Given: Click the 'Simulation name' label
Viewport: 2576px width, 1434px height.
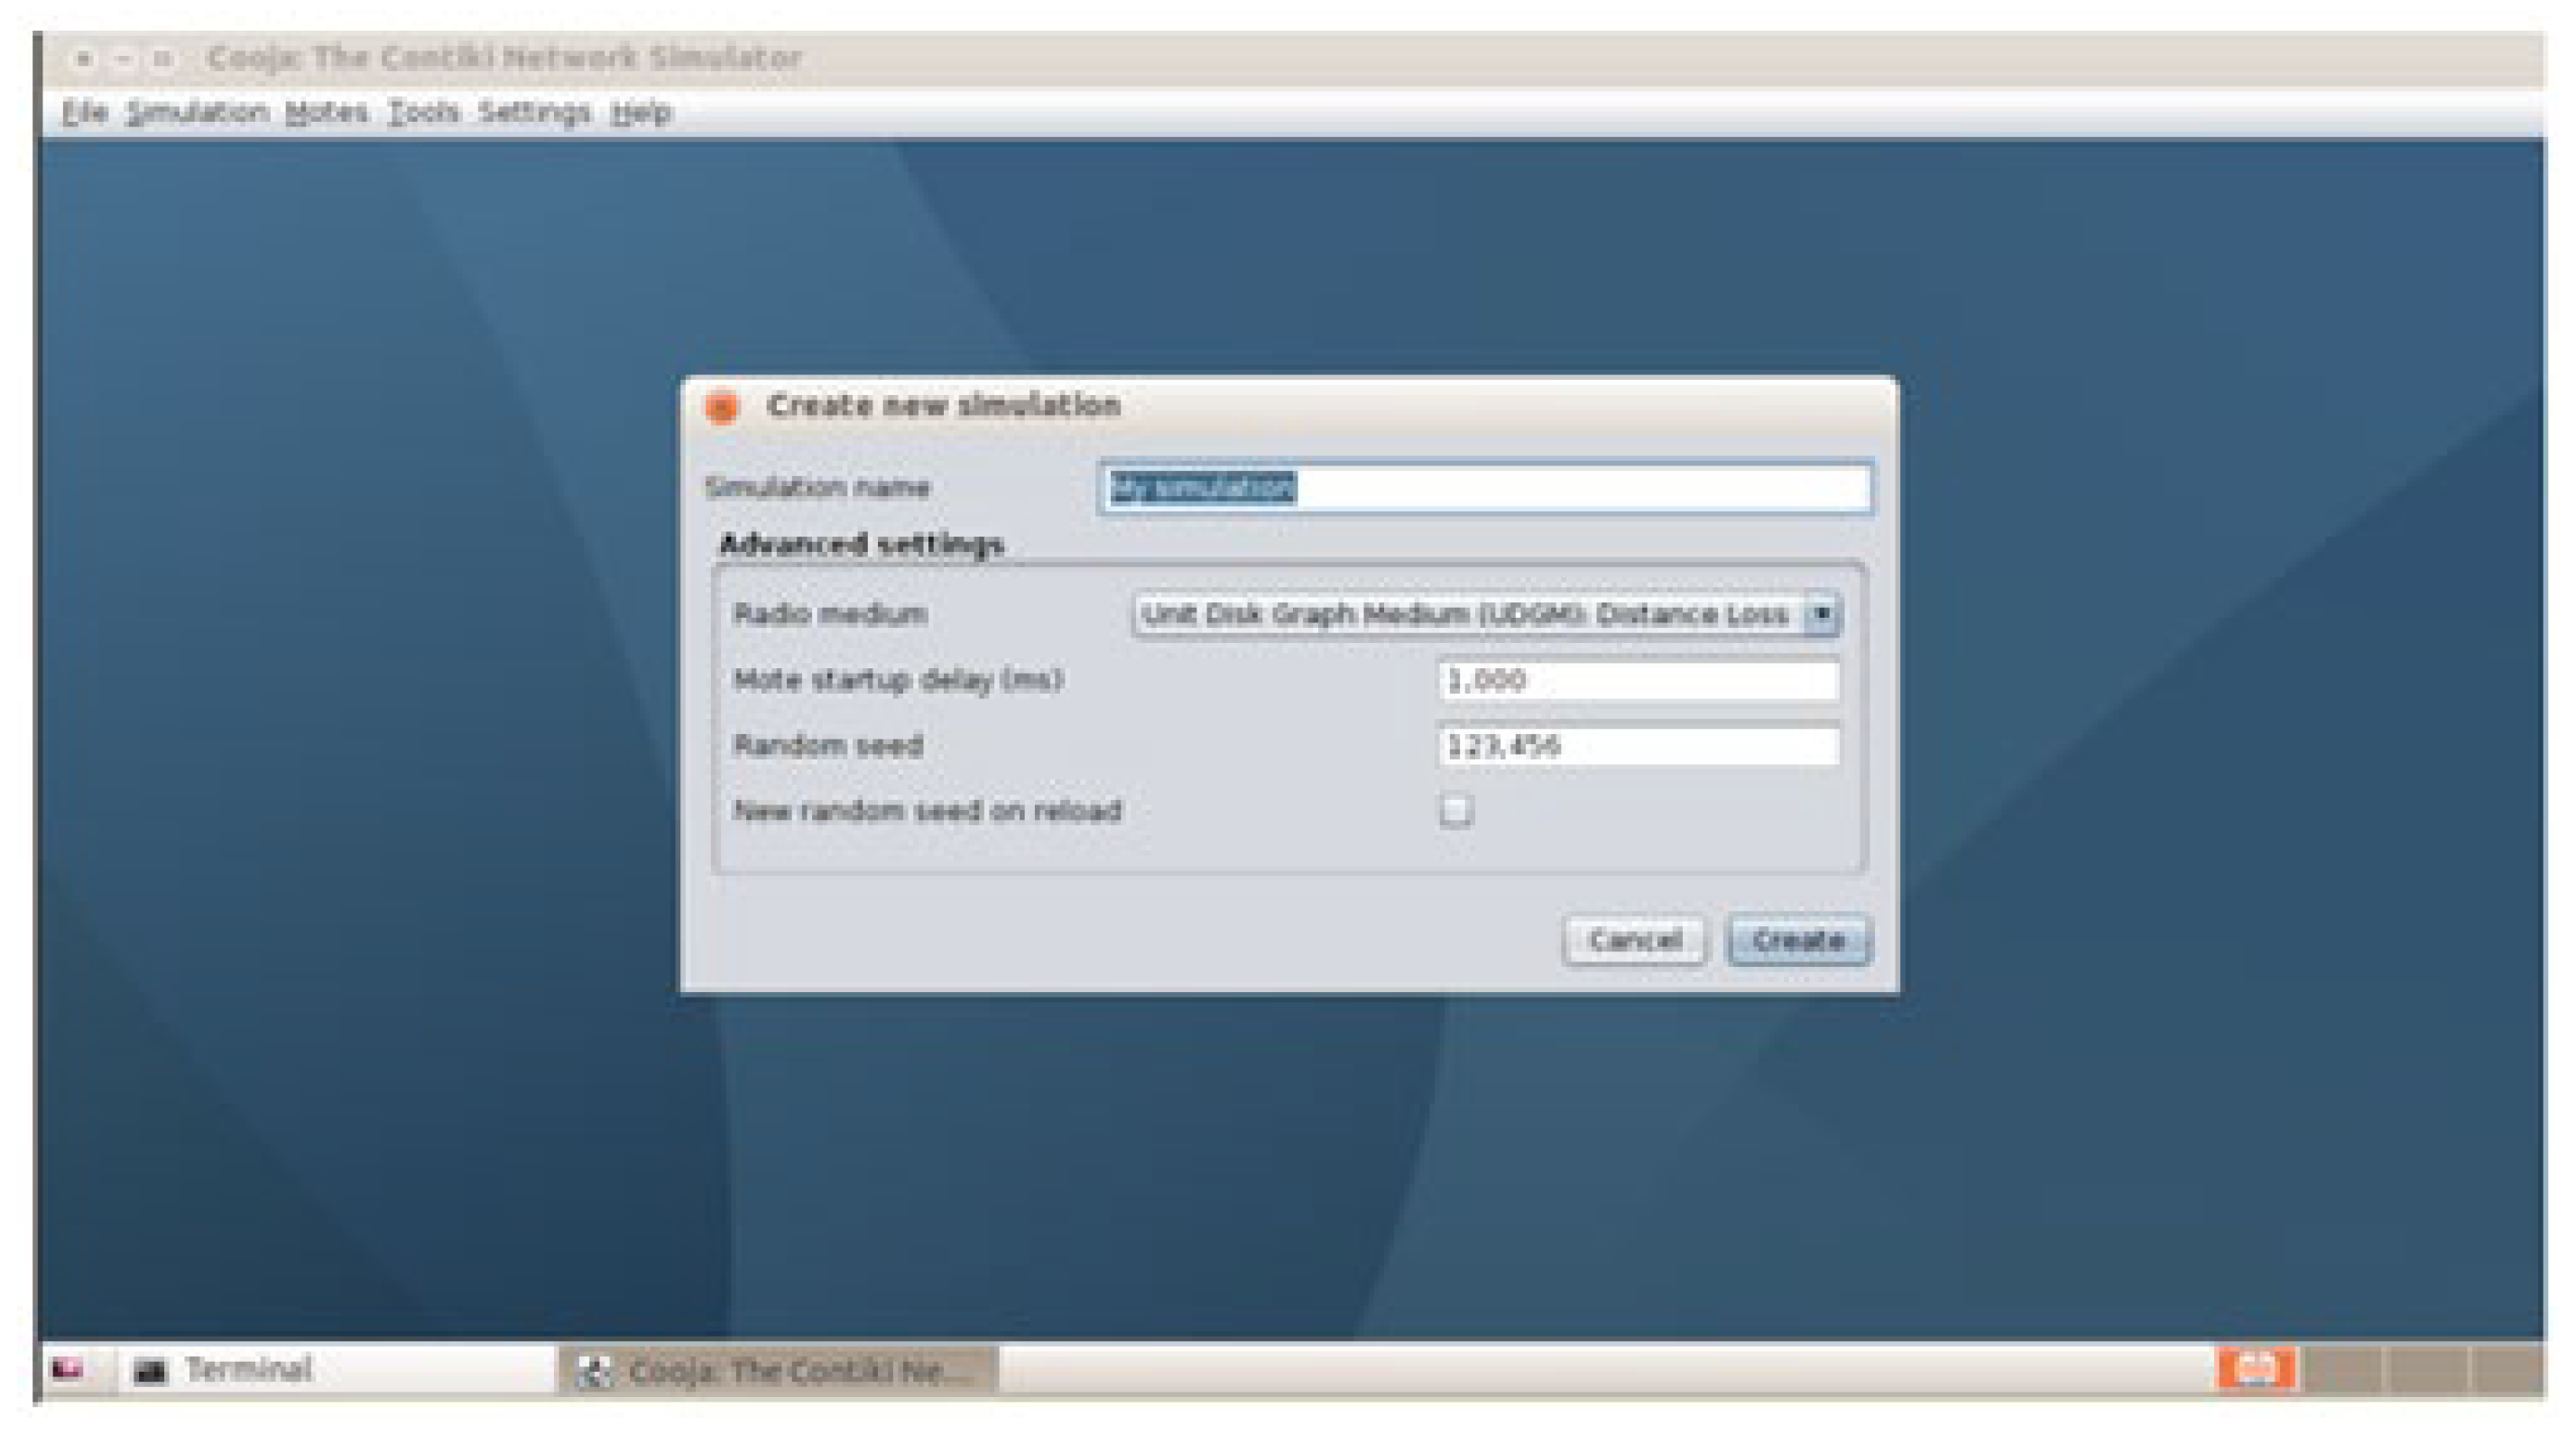Looking at the screenshot, I should [x=818, y=488].
